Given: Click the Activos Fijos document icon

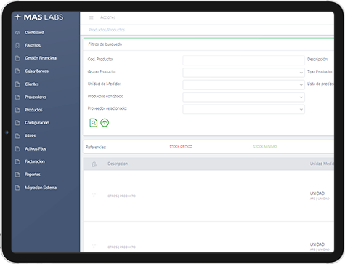Looking at the screenshot, I should coord(17,148).
